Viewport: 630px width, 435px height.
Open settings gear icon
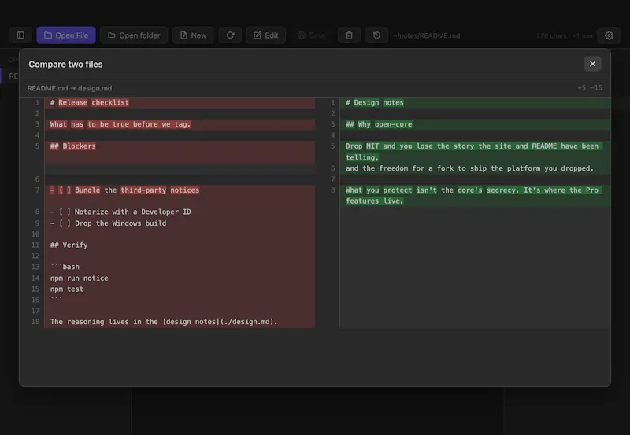(609, 35)
